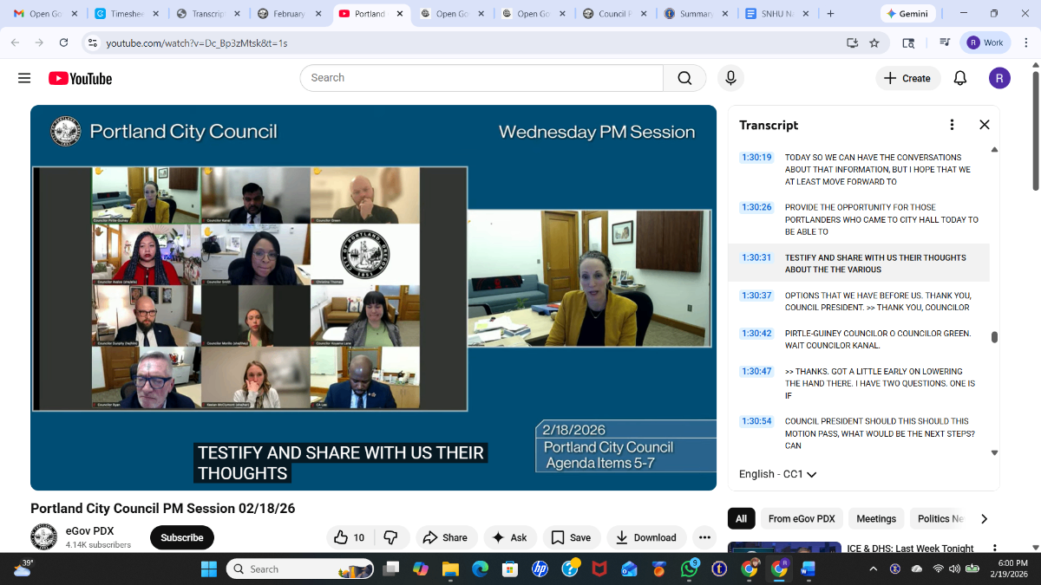Select the Meetings filter chip
The height and width of the screenshot is (585, 1041).
tap(876, 519)
